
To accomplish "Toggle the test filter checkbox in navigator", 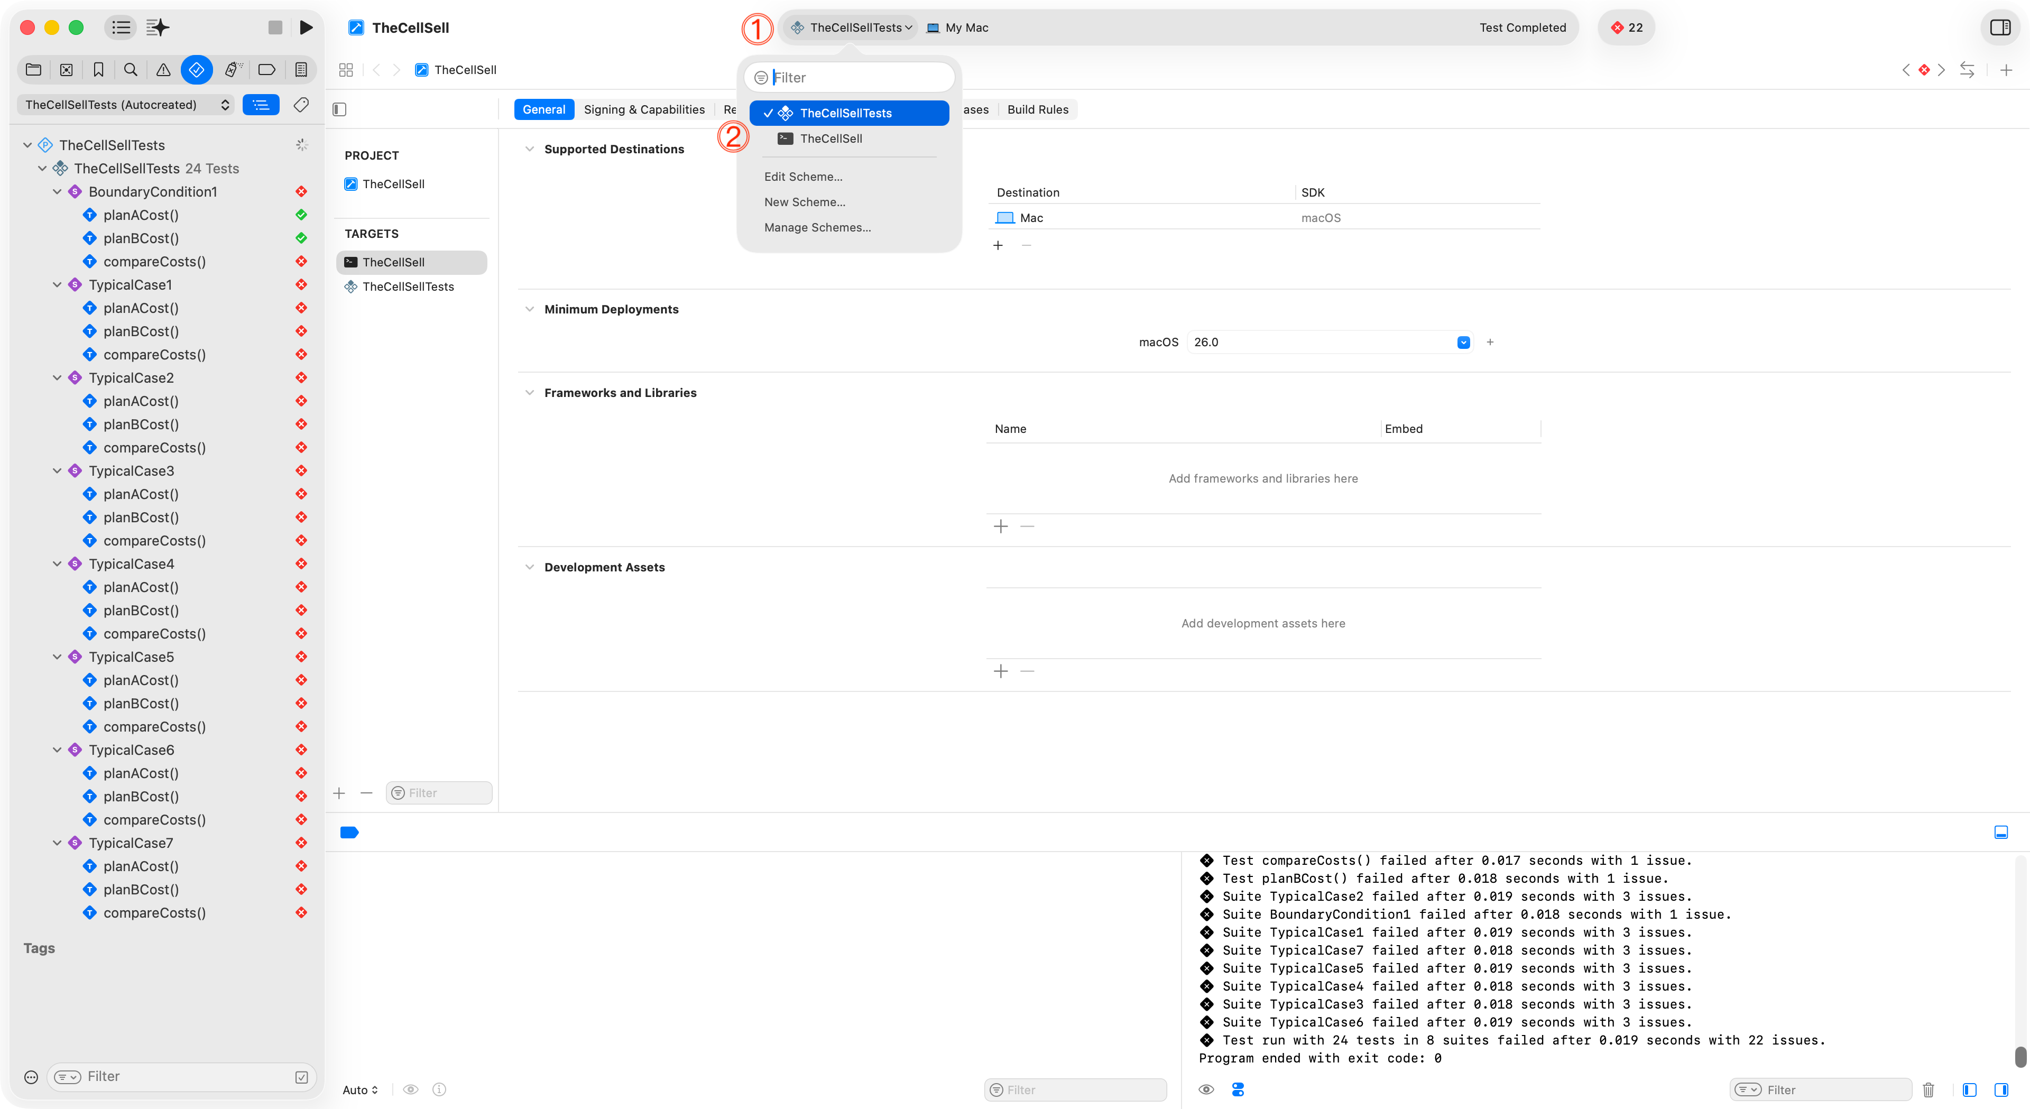I will click(301, 1077).
